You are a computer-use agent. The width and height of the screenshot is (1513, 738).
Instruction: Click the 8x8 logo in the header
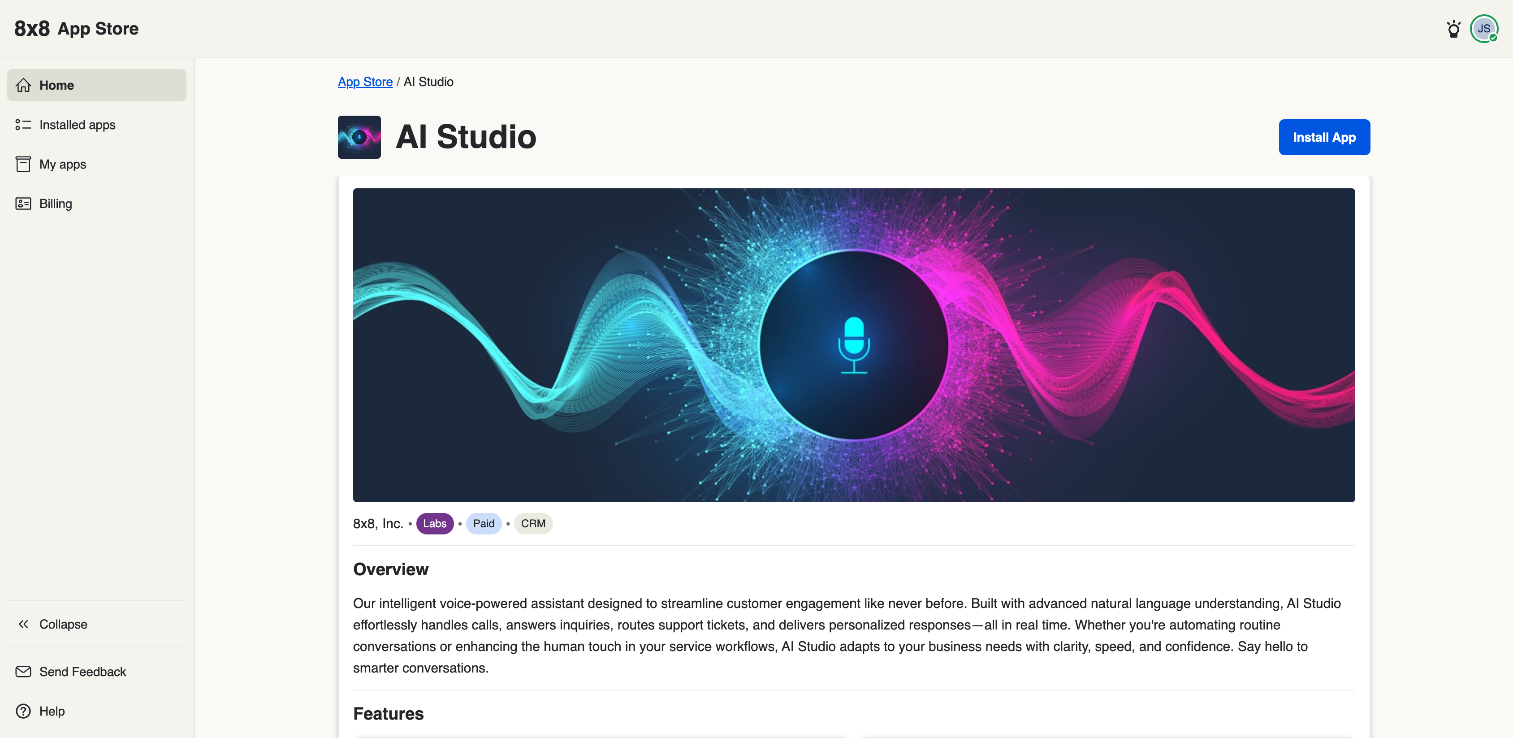[x=32, y=28]
